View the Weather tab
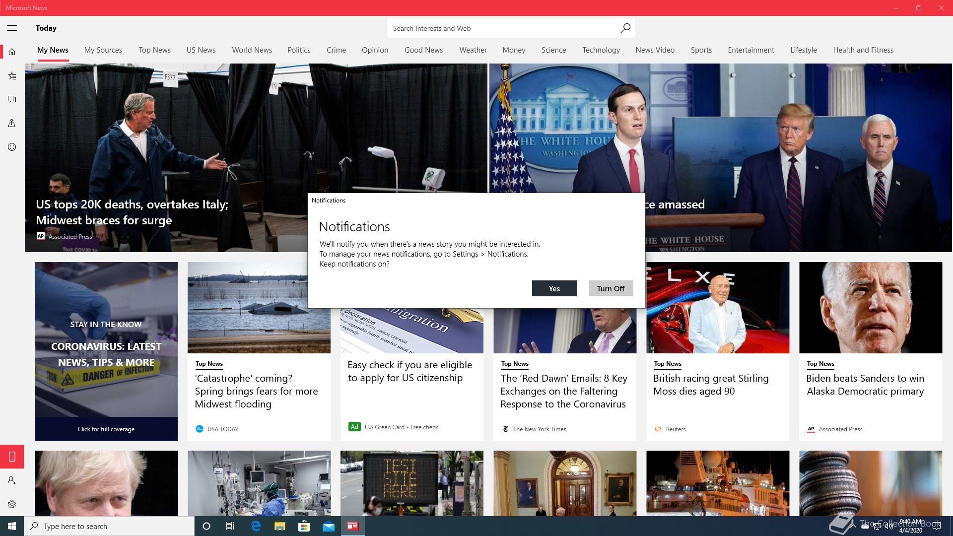Image resolution: width=953 pixels, height=536 pixels. 473,50
